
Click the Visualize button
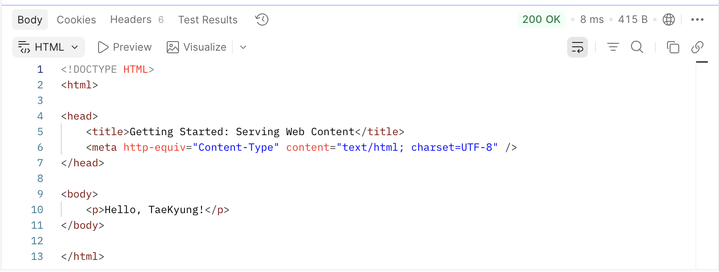pyautogui.click(x=197, y=47)
